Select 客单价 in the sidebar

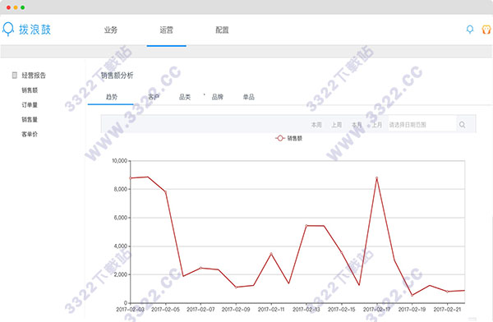pos(30,134)
